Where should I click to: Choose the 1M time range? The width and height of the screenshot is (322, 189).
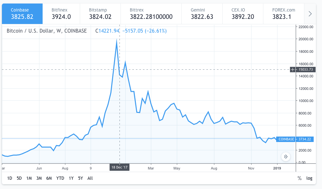coord(29,178)
